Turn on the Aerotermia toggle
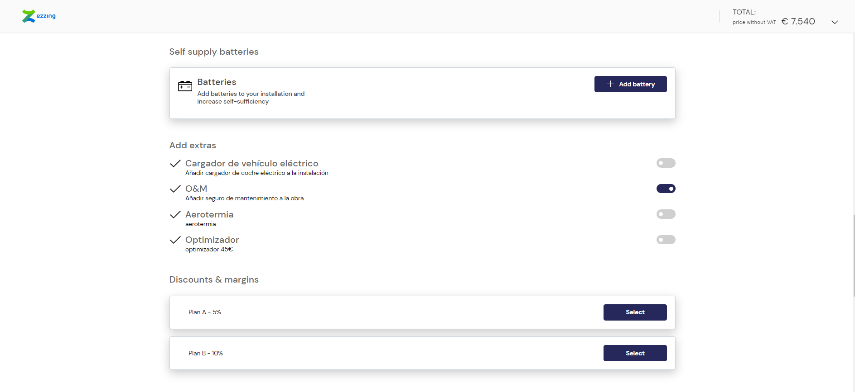 click(666, 214)
